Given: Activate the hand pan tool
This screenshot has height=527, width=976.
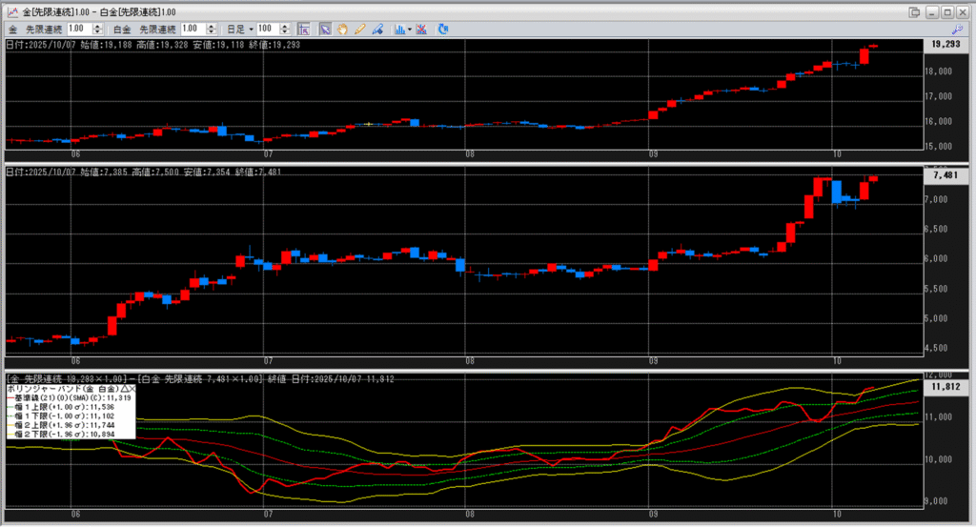Looking at the screenshot, I should [x=343, y=30].
